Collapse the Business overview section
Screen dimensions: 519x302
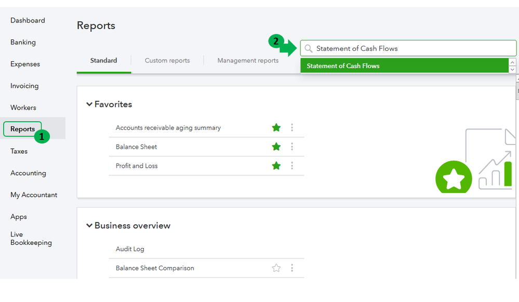[89, 226]
